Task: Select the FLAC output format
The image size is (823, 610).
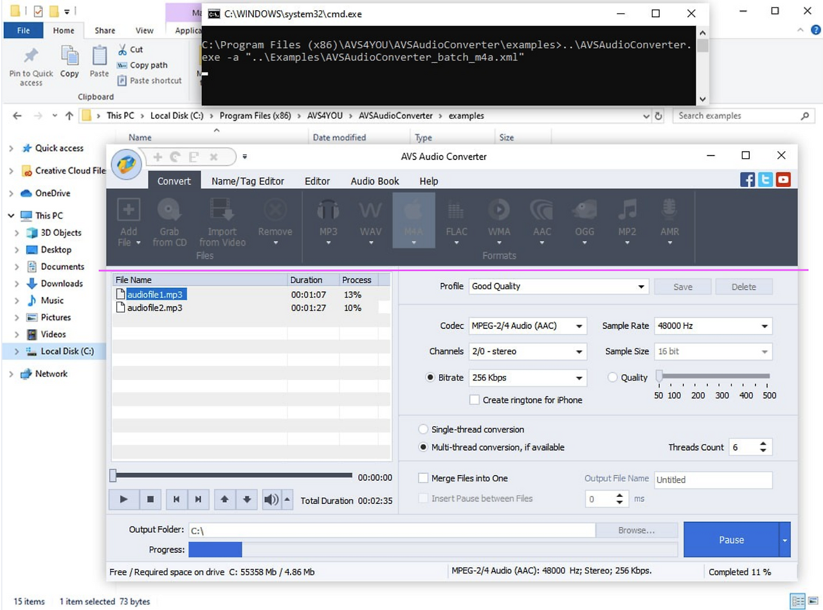Action: [x=456, y=220]
